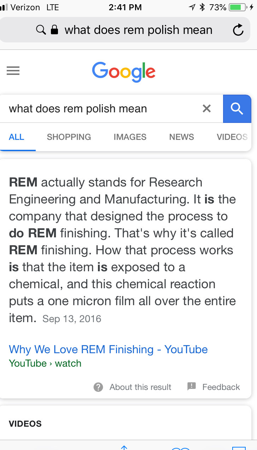Select the ALL results tab
The image size is (257, 450).
17,137
